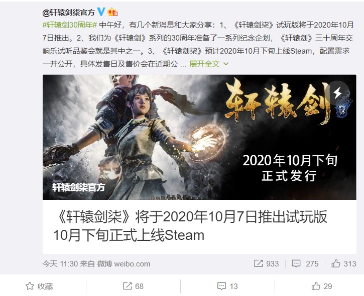
Task: Open article headline about 10月7日试玩版
Action: [190, 226]
